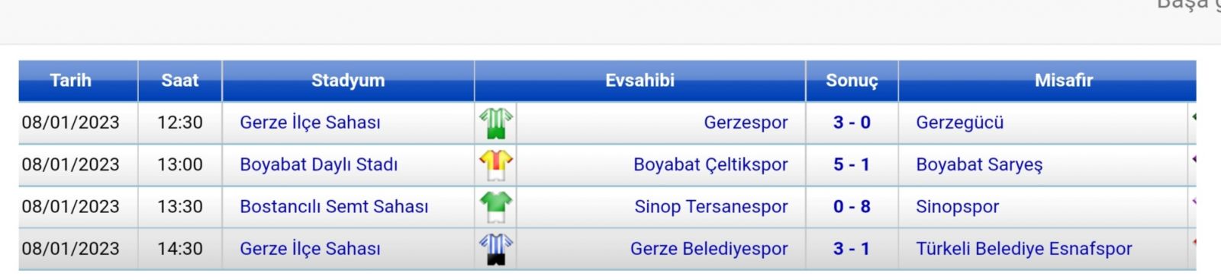Open the Sinopspor away team link
This screenshot has height=280, width=1221.
957,206
